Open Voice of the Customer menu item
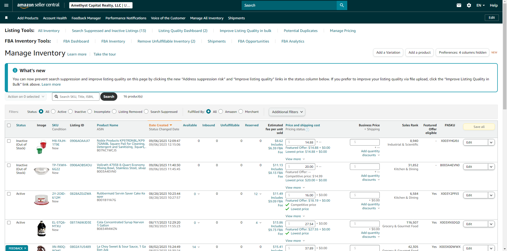The height and width of the screenshot is (251, 507). coord(168,18)
